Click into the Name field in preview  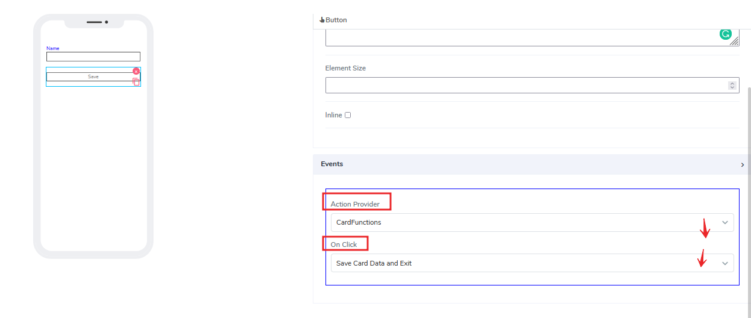(93, 57)
